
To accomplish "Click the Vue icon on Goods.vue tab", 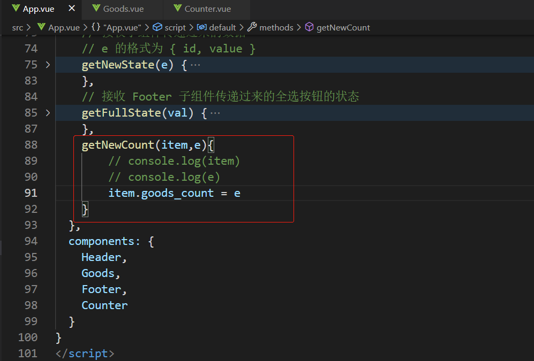I will pos(96,8).
